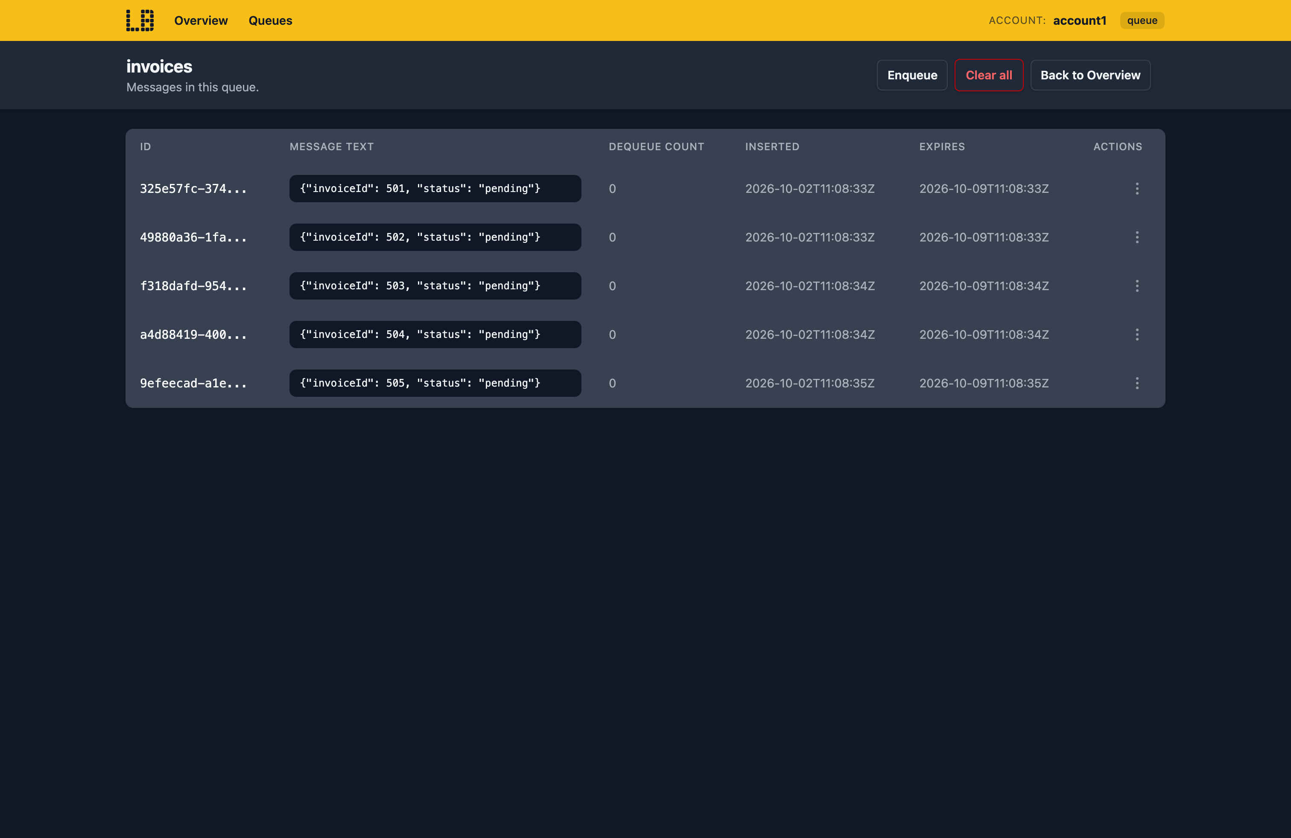Viewport: 1291px width, 838px height.
Task: Click the DEQUEUE COUNT column header
Action: (x=656, y=147)
